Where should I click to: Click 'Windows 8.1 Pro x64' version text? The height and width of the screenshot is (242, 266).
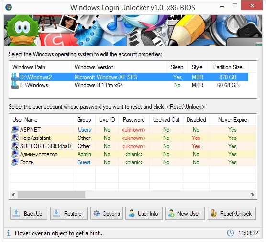point(99,85)
